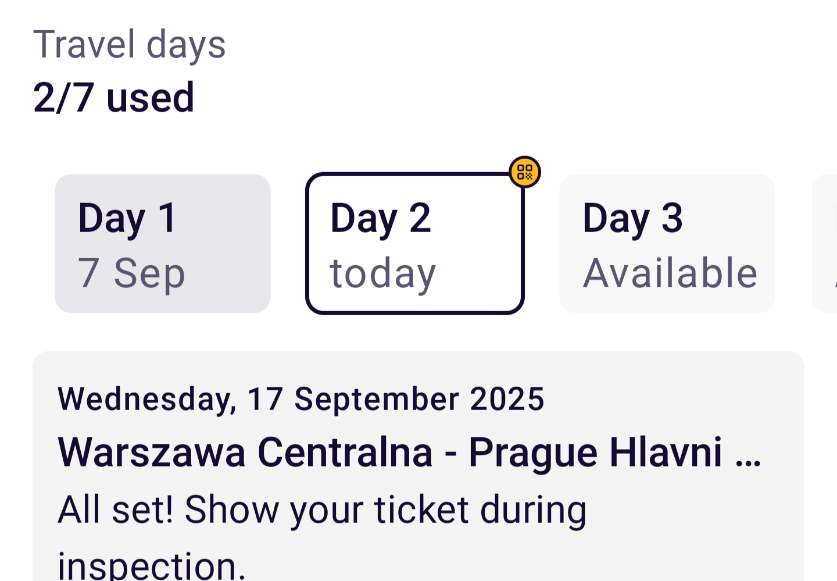The image size is (837, 581).
Task: Choose the Day 3 Available card
Action: click(x=667, y=243)
